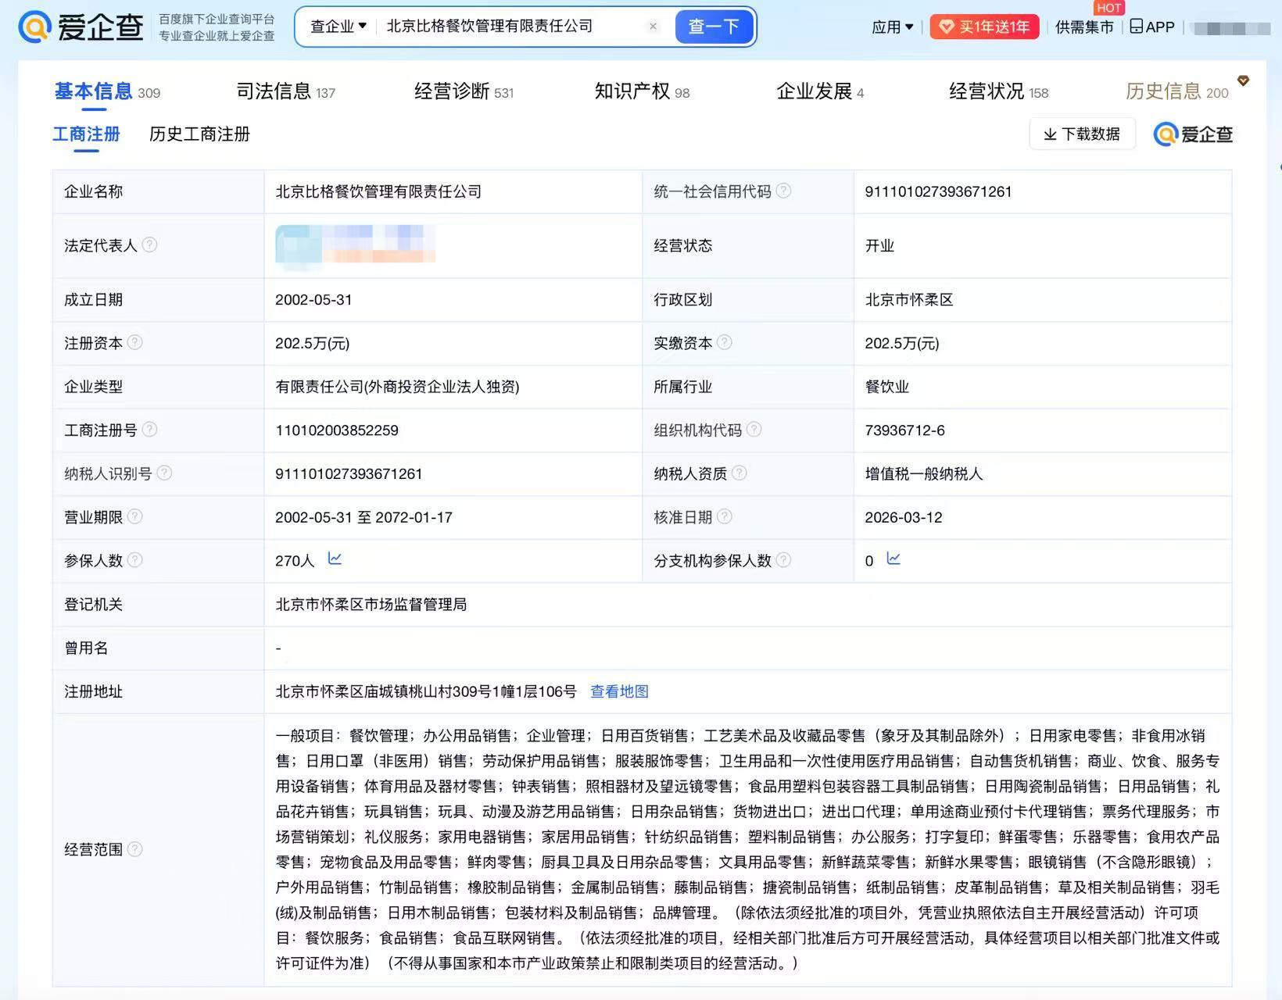Click the help icon next to 营业期限
Viewport: 1282px width, 1000px height.
click(134, 516)
